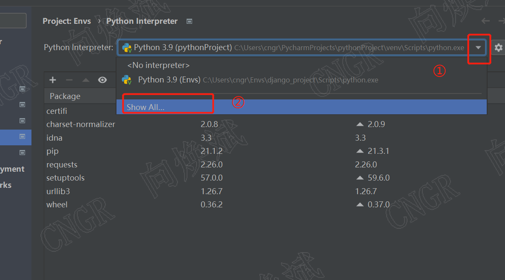This screenshot has height=280, width=505.
Task: Choose the <No interpreter> option
Action: [x=301, y=65]
